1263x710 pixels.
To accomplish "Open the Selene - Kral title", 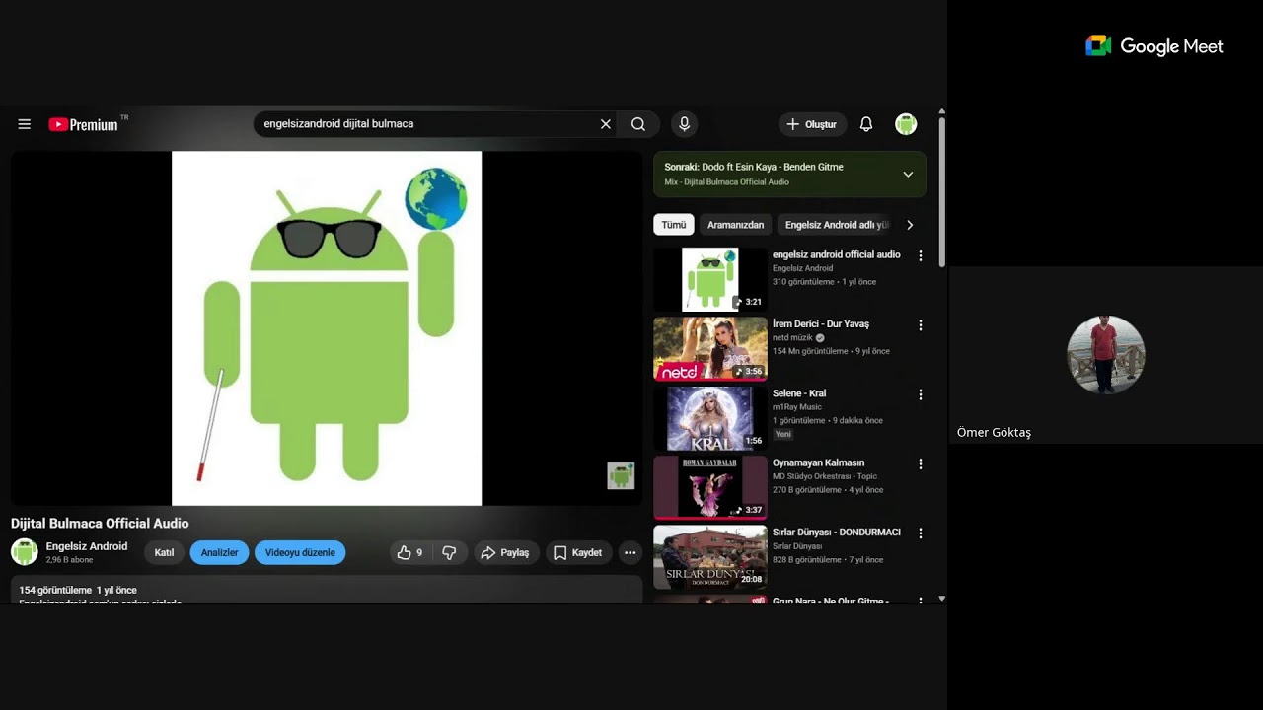I will (799, 393).
